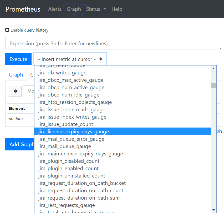Open the insert metric at cursor dropdown
Viewport: 224px width, 218px height.
click(x=70, y=59)
